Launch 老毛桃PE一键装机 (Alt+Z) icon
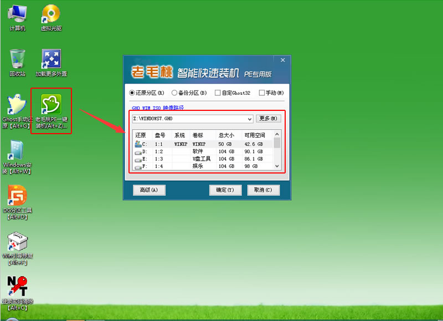443x321 pixels. click(51, 111)
